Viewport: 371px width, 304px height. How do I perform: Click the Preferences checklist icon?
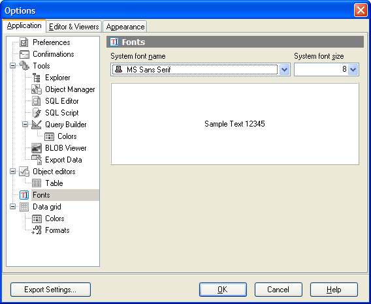(x=24, y=42)
